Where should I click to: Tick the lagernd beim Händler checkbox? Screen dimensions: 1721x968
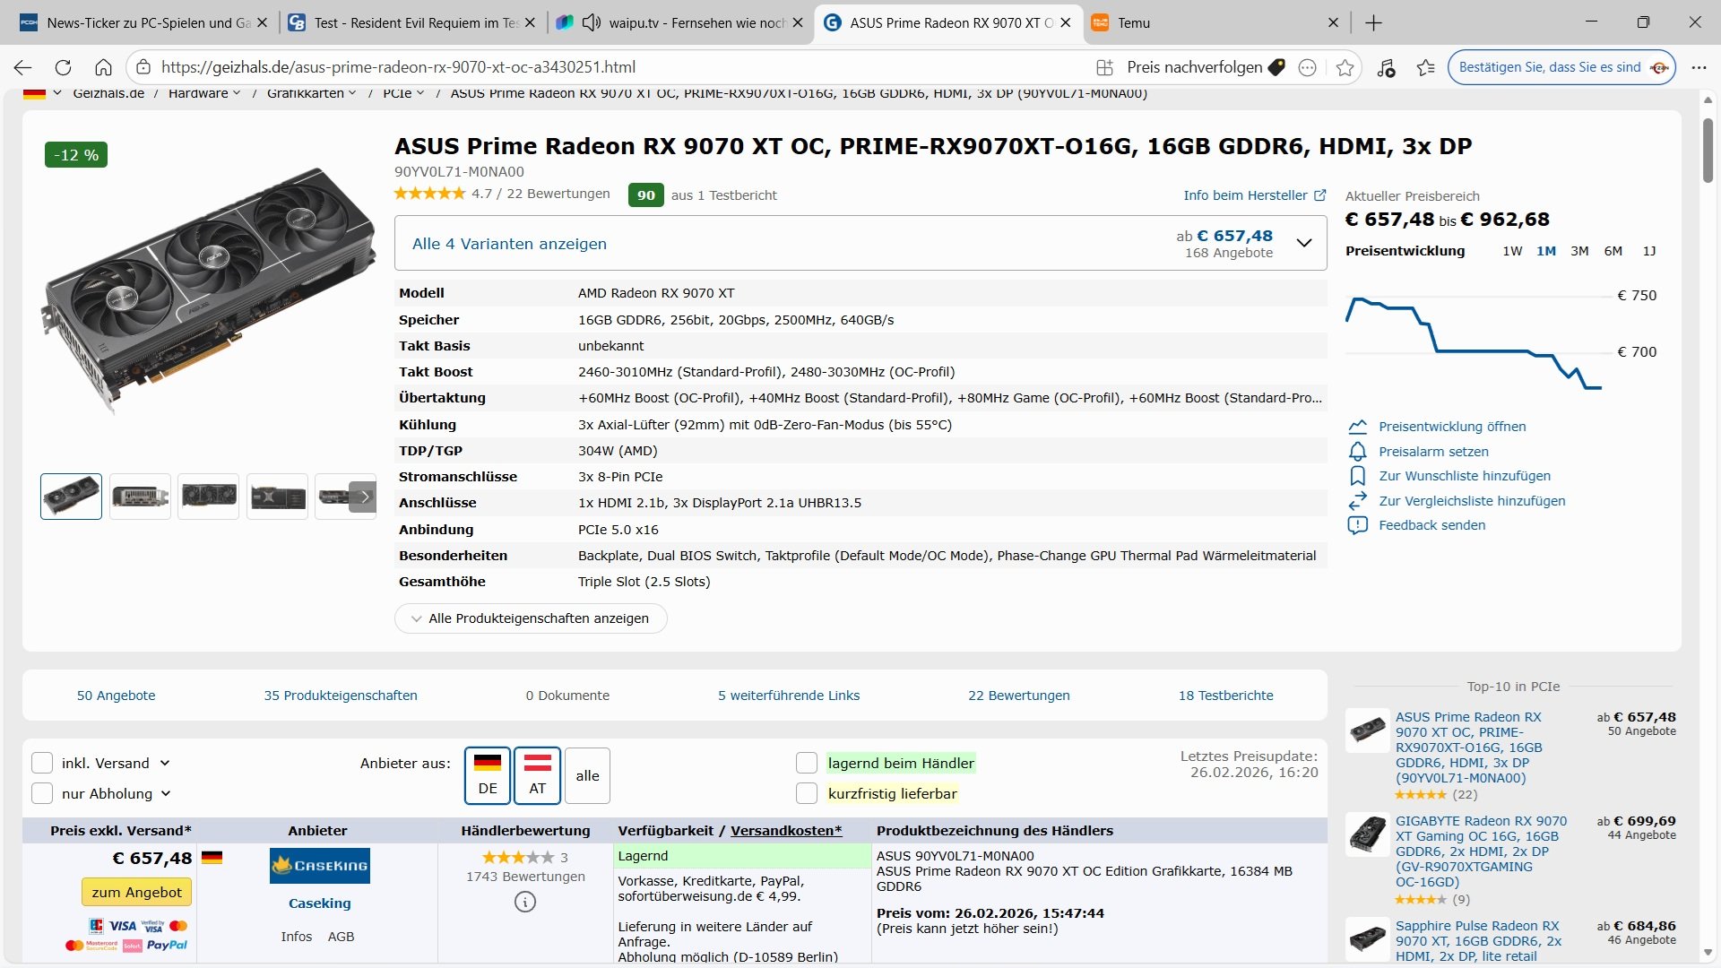pyautogui.click(x=807, y=763)
